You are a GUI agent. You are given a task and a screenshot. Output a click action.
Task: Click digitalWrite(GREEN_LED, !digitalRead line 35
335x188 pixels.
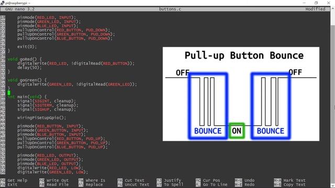pos(77,85)
